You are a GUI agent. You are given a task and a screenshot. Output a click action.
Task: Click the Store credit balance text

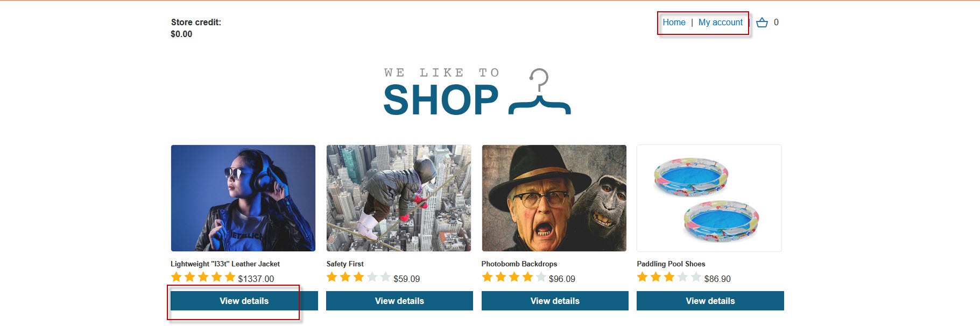(x=182, y=34)
